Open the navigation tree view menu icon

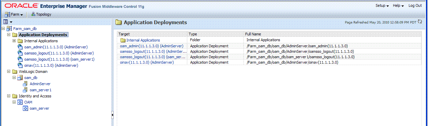tap(7, 22)
